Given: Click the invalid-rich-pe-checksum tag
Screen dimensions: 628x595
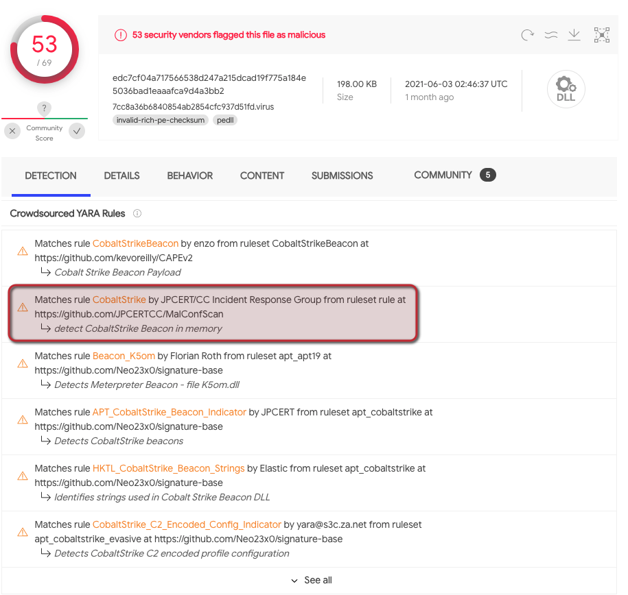Looking at the screenshot, I should tap(161, 120).
